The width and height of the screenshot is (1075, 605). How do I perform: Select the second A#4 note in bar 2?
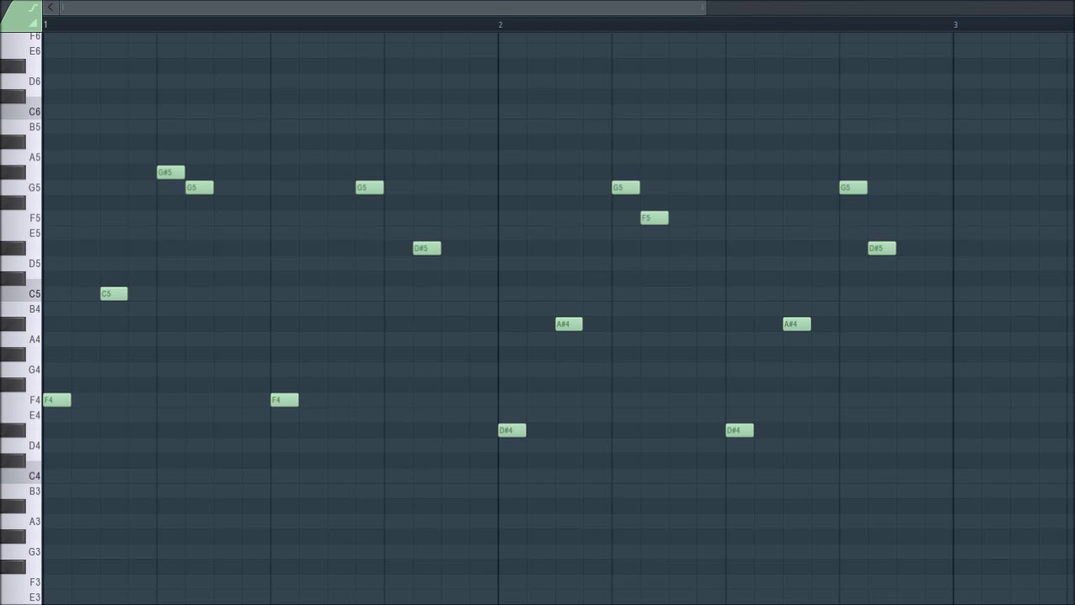point(797,324)
